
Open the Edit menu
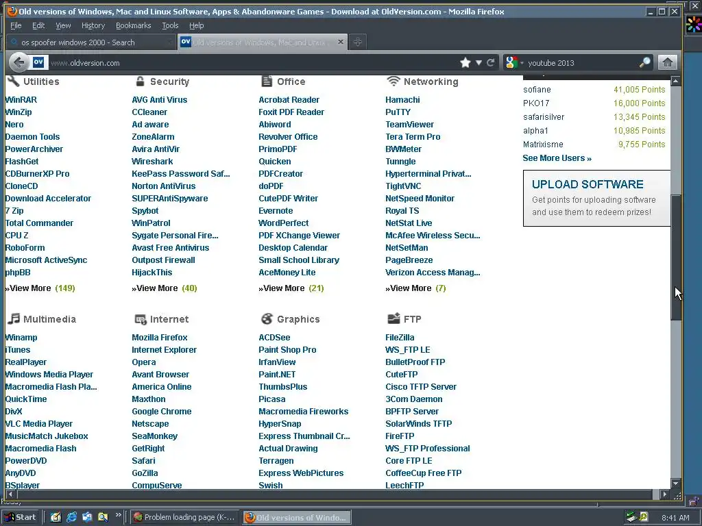(38, 25)
